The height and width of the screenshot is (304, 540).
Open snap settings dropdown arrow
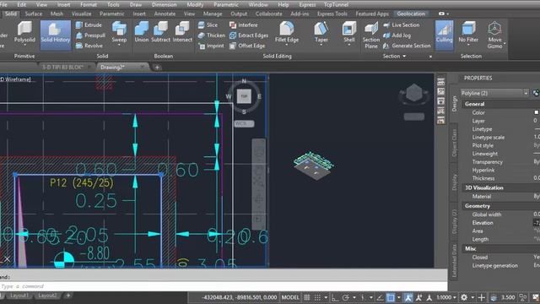pos(326,297)
